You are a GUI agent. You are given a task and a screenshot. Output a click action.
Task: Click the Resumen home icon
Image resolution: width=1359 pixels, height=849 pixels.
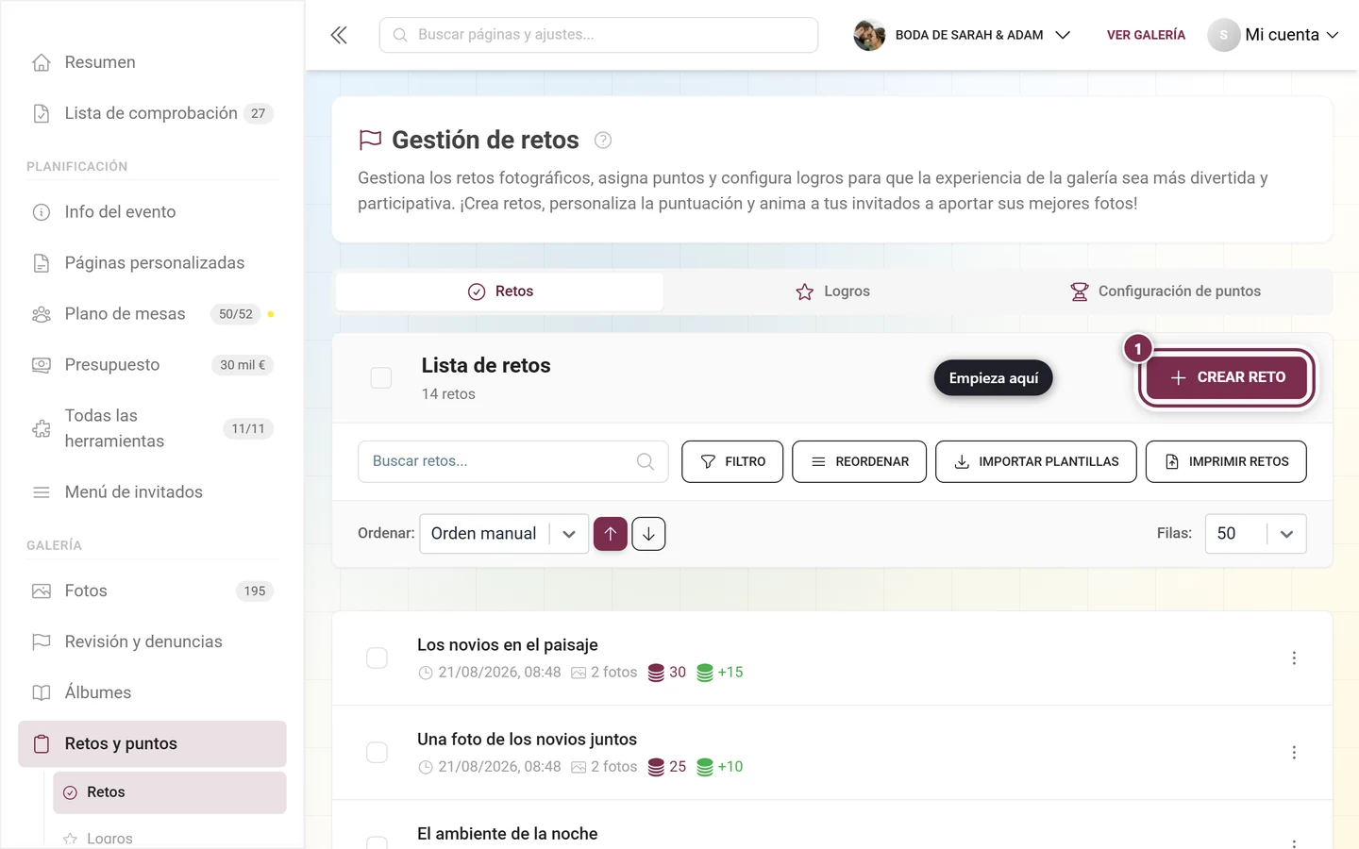point(42,62)
